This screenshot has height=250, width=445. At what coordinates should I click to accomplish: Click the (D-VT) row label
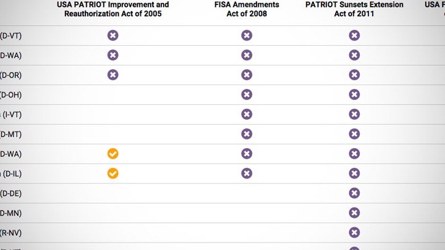pos(11,36)
